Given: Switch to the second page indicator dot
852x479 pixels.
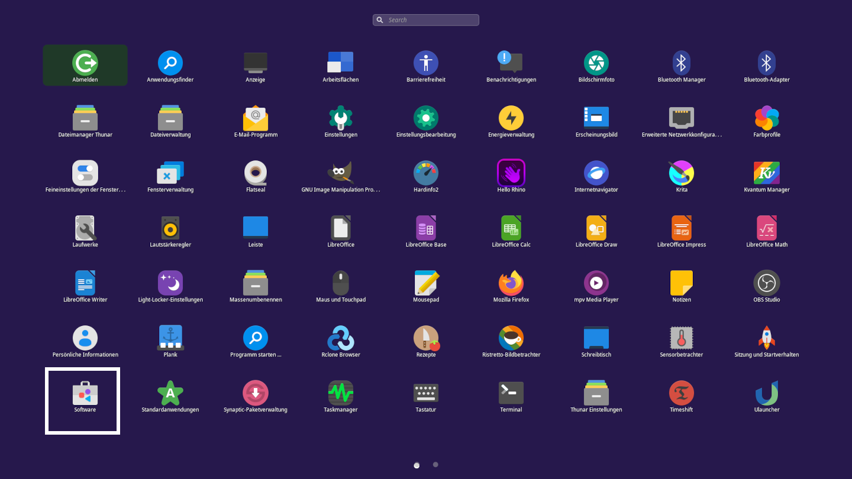Looking at the screenshot, I should tap(435, 465).
